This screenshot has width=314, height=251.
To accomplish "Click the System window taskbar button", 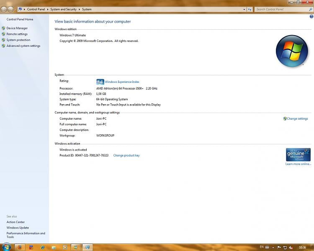I will [88, 247].
